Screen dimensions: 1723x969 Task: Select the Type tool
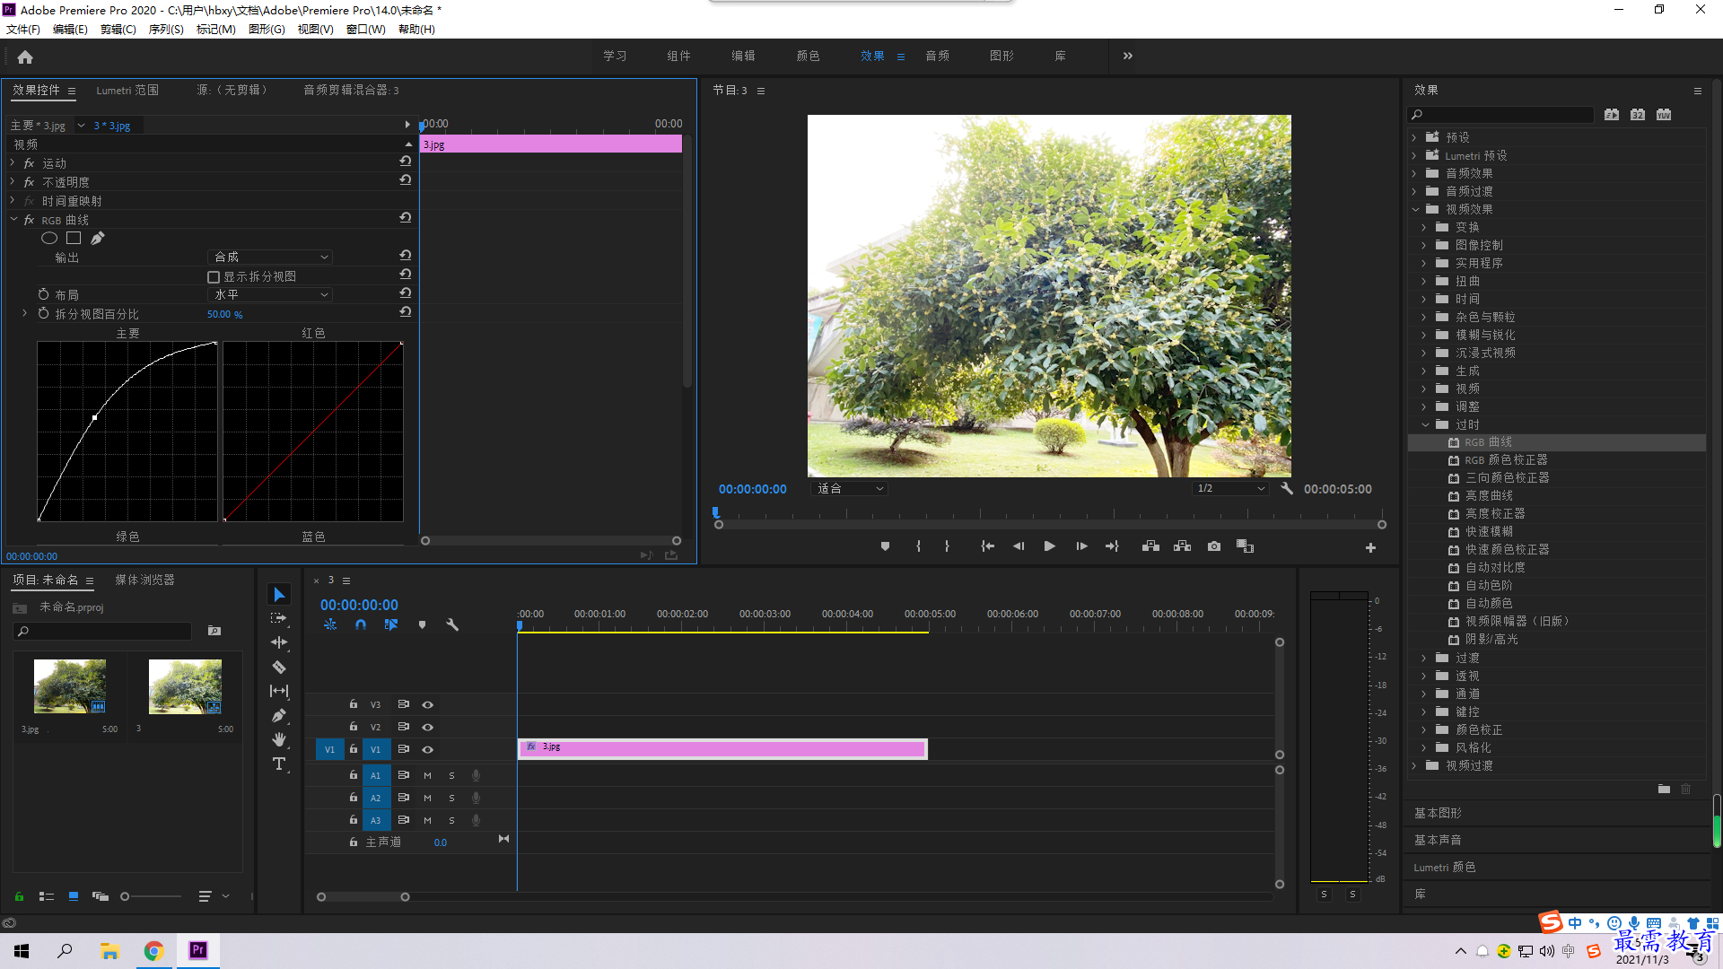[x=279, y=764]
